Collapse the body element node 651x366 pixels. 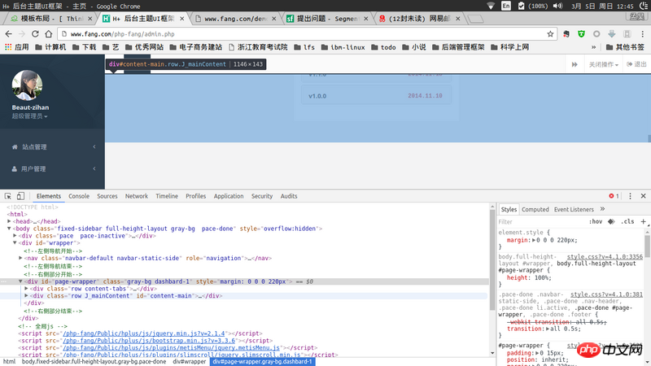click(x=9, y=229)
